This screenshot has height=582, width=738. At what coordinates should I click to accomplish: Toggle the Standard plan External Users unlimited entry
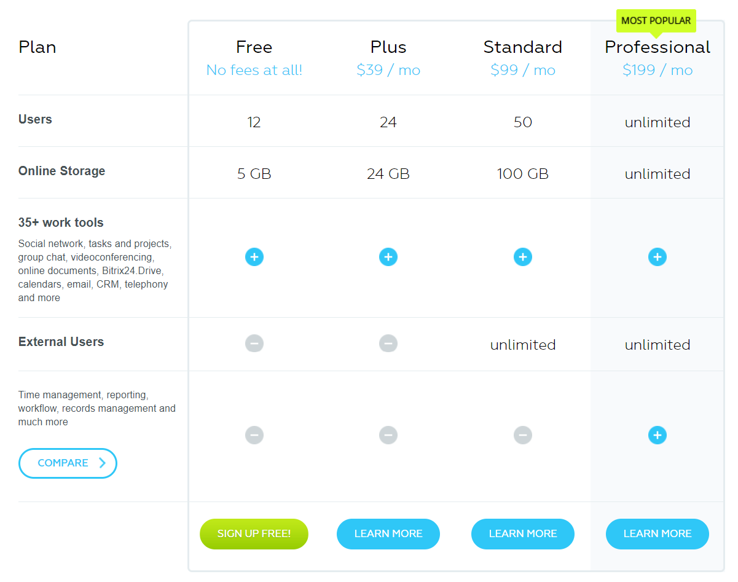pyautogui.click(x=523, y=344)
